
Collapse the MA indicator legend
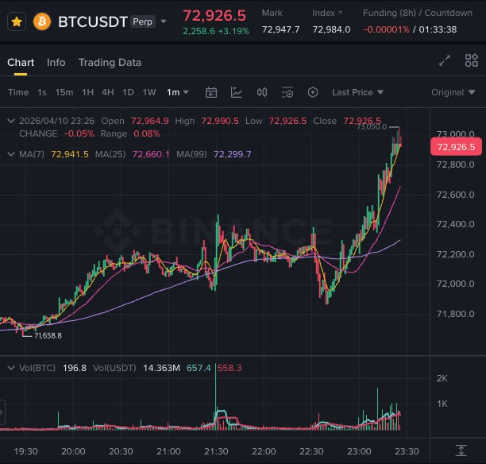point(10,154)
